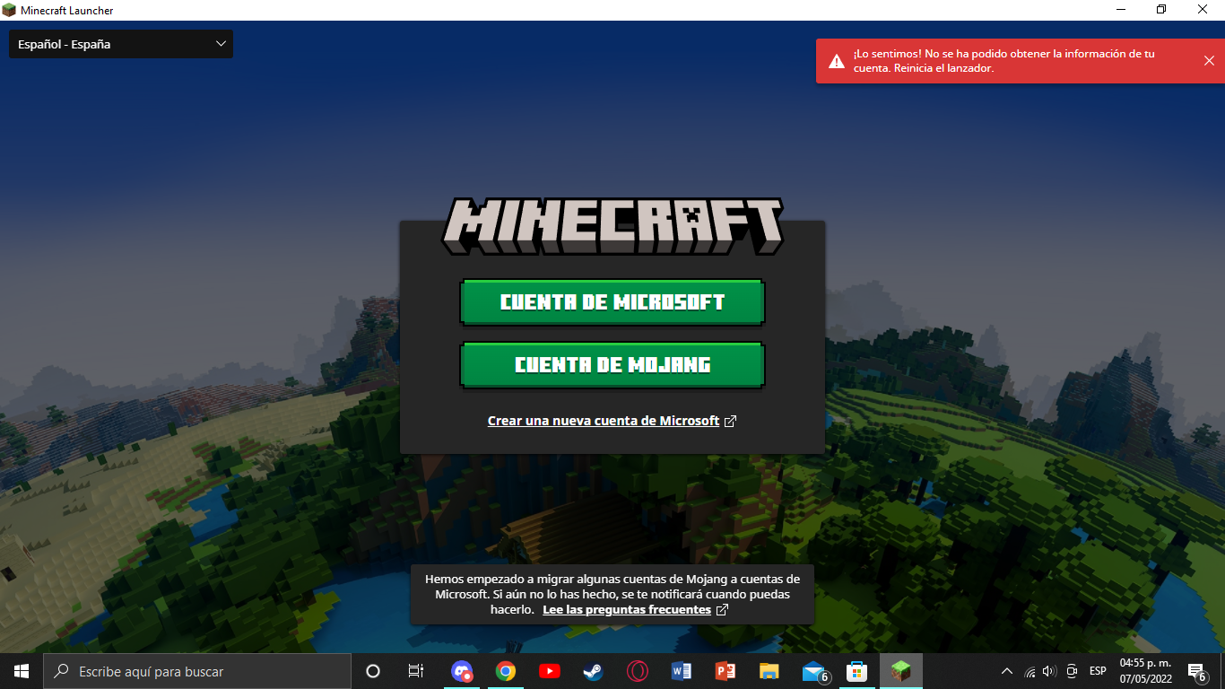Click the Minecraft logo above the login buttons
This screenshot has width=1225, height=689.
[612, 225]
